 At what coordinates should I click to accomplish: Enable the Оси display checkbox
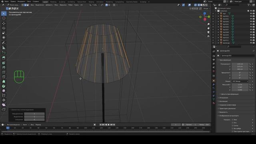click(x=233, y=123)
